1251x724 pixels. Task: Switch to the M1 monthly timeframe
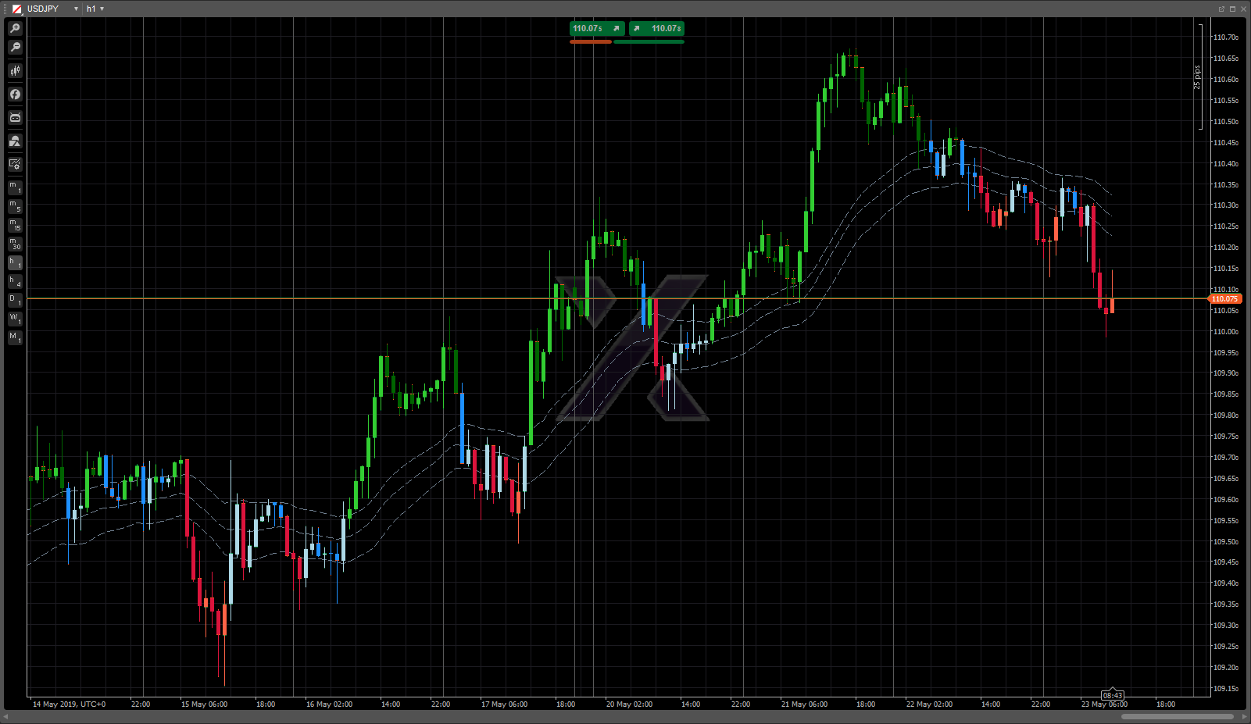click(15, 338)
